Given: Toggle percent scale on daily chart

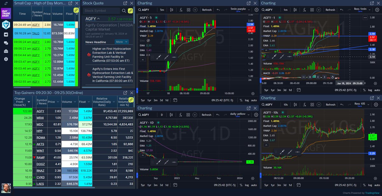Looking at the screenshot, I should click(241, 185).
